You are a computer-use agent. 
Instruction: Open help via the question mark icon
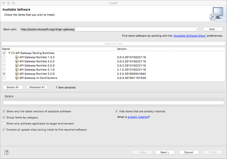[x=7, y=152]
